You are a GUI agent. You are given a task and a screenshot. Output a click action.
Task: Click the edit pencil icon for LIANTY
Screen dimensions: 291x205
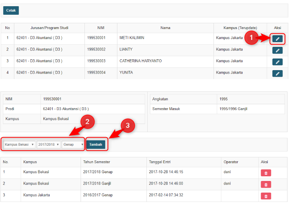[x=277, y=50]
